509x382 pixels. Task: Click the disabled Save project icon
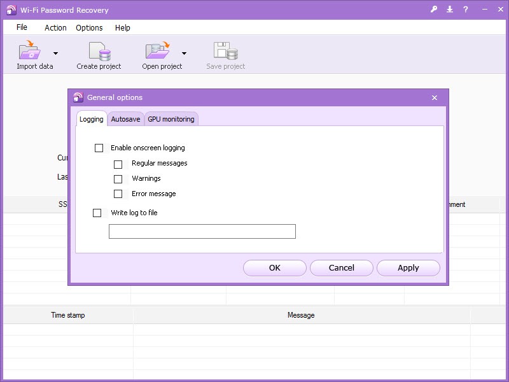pos(226,51)
